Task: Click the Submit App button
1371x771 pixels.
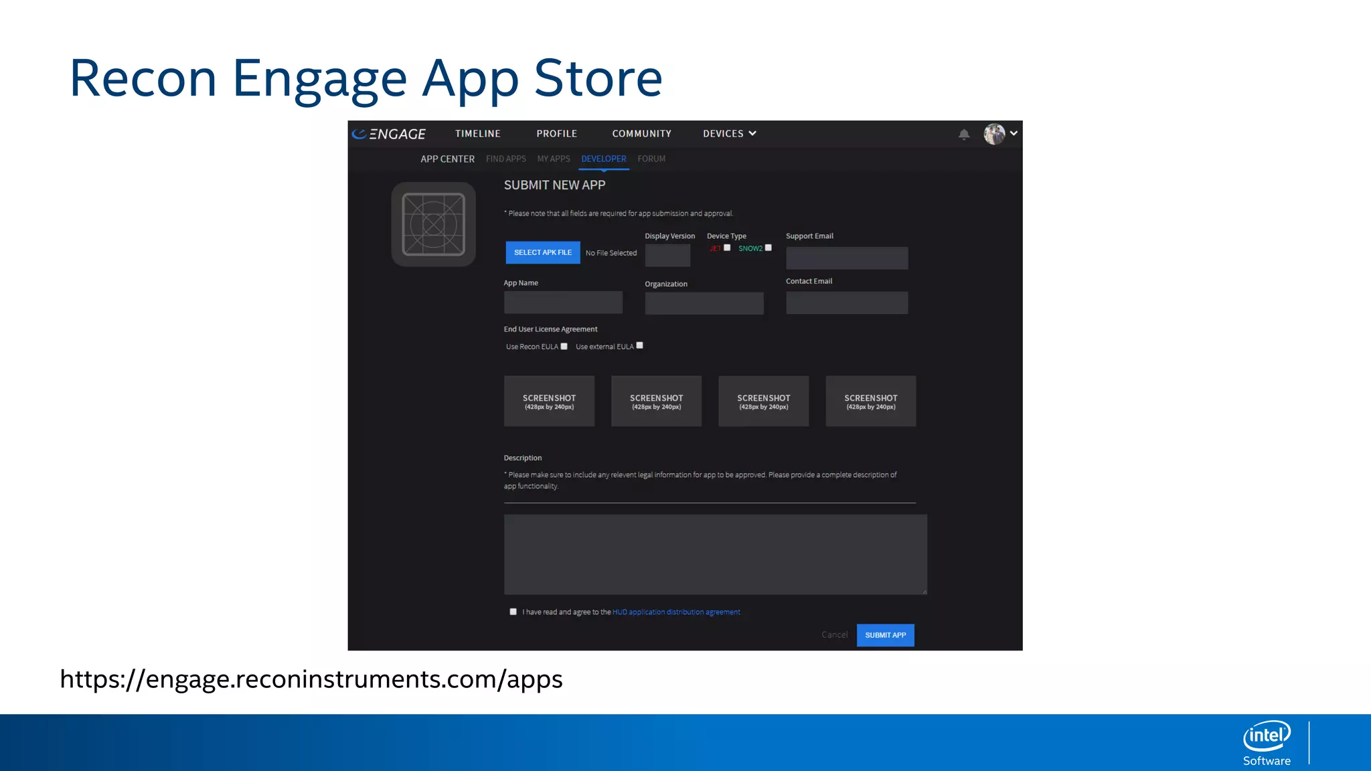Action: [886, 635]
